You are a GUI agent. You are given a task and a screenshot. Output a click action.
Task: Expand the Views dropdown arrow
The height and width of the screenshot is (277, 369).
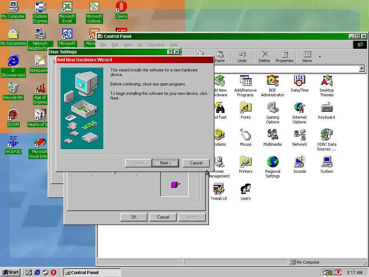(320, 57)
